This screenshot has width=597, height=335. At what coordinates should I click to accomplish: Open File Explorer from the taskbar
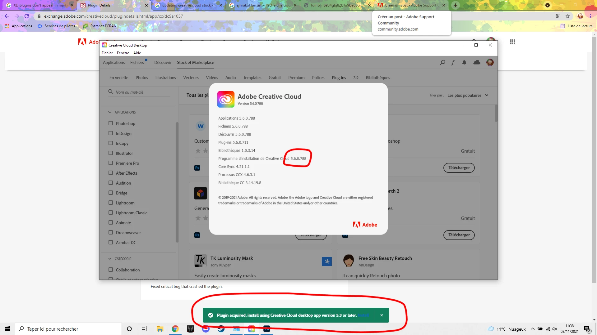pyautogui.click(x=160, y=329)
